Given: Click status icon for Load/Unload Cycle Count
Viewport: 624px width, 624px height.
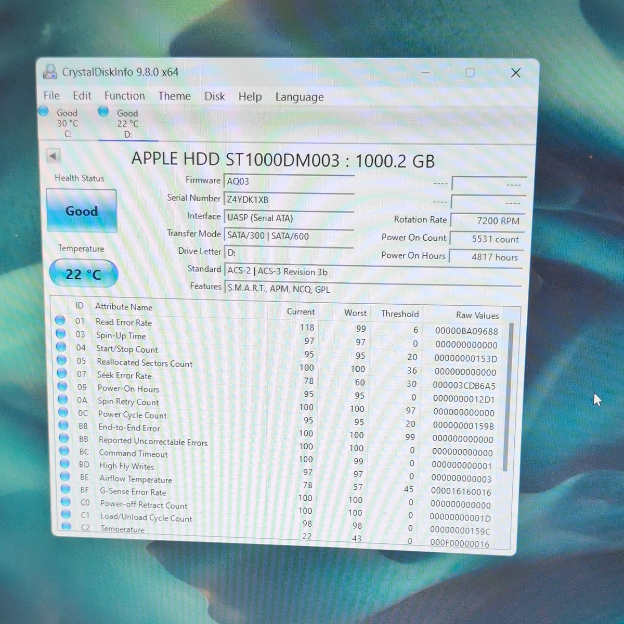Looking at the screenshot, I should pos(66,514).
